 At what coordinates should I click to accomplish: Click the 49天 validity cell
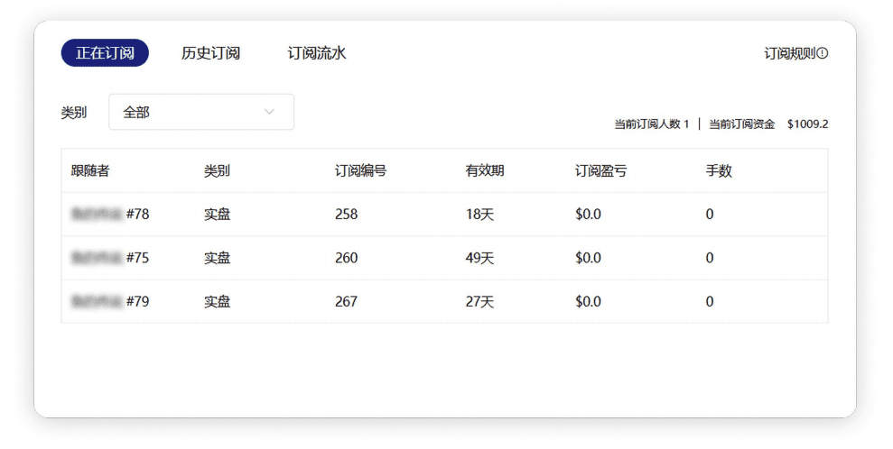(479, 258)
